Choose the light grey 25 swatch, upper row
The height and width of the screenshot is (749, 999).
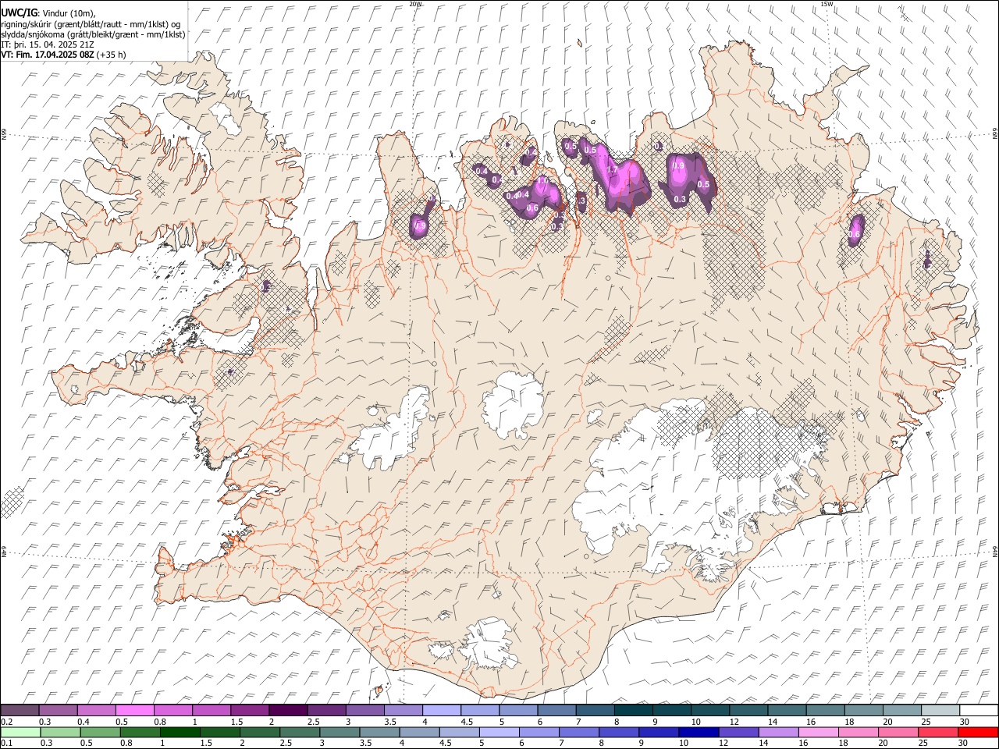point(939,710)
